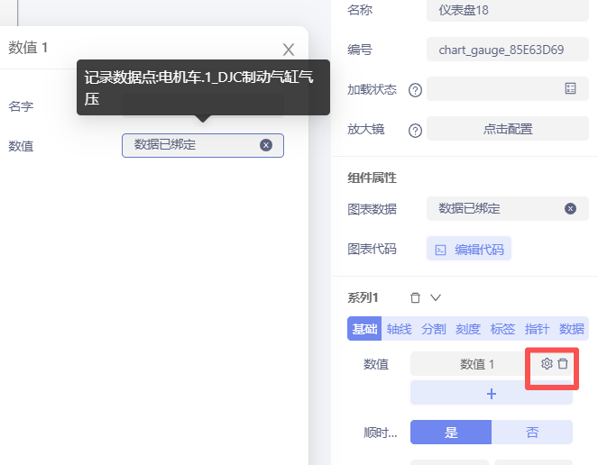The image size is (598, 465).
Task: Select the 分割 tab
Action: [x=433, y=329]
